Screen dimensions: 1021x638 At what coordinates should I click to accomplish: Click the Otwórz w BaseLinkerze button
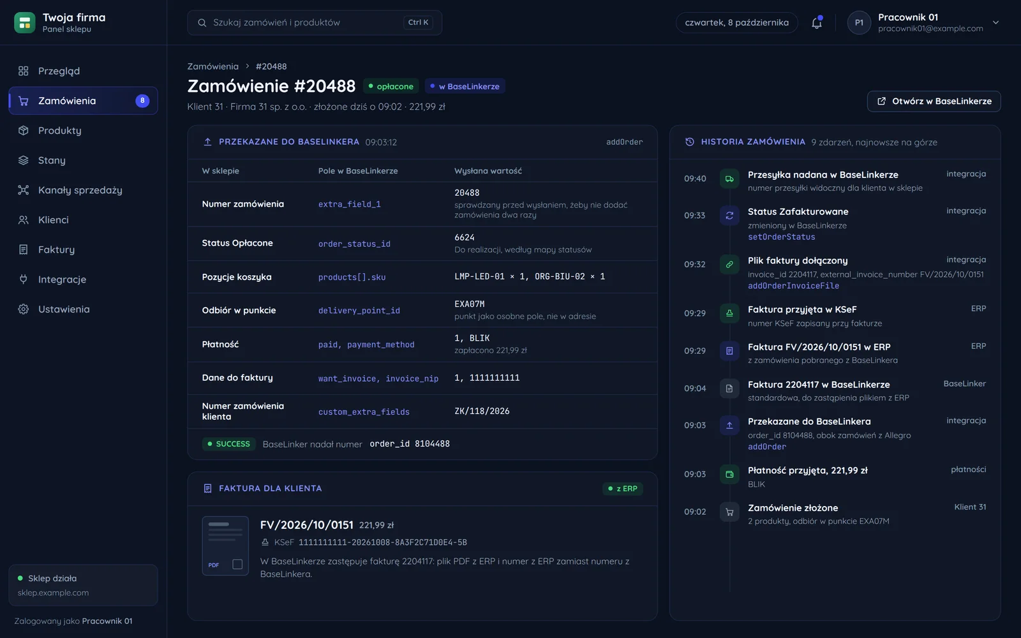(x=934, y=101)
